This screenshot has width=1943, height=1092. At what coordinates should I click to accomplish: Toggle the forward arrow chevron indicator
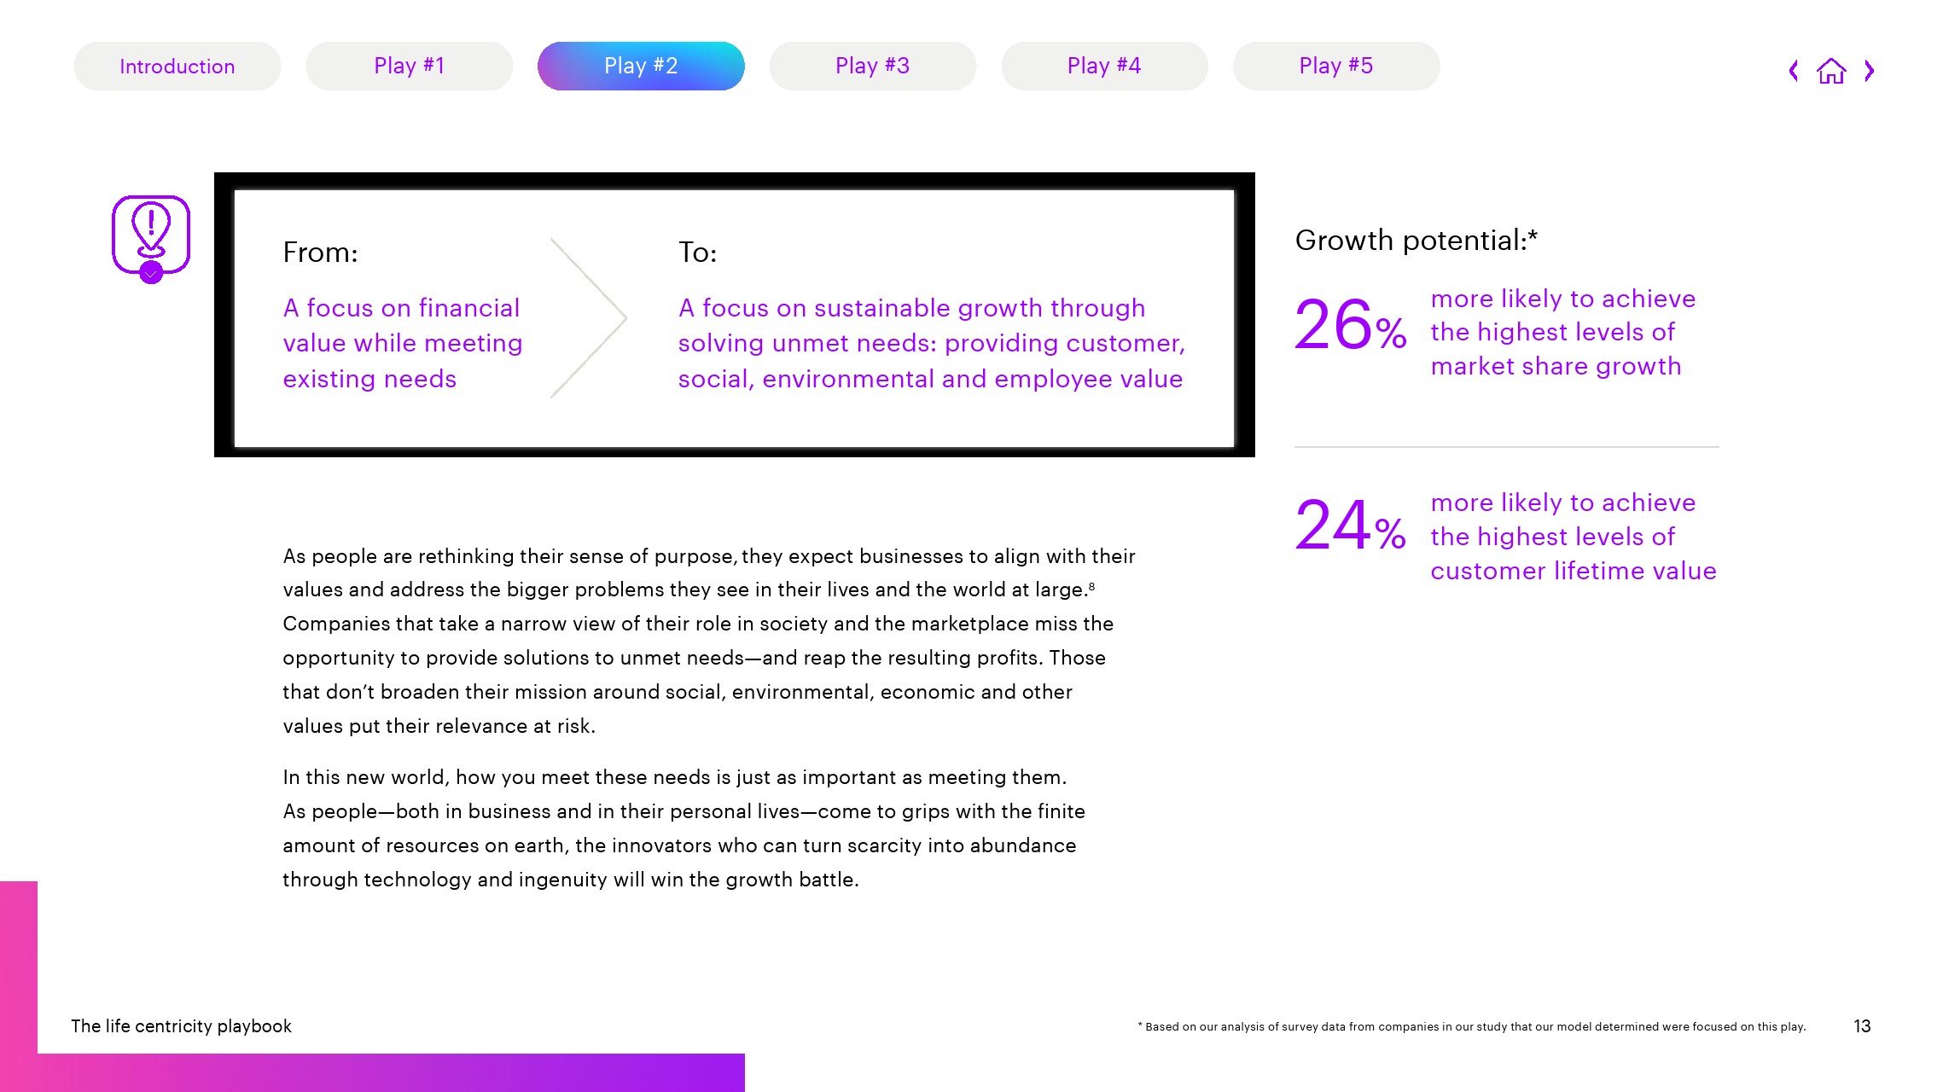(x=1868, y=71)
